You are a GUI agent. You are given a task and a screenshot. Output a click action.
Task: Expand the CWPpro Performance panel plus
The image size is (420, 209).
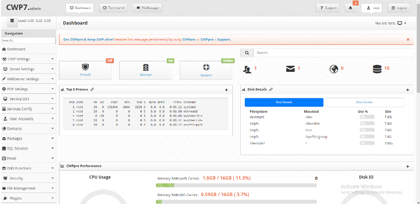click(408, 167)
